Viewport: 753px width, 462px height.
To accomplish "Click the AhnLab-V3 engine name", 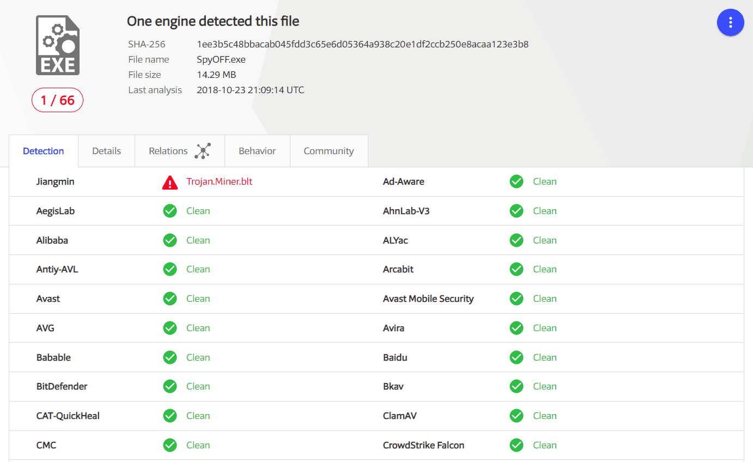I will 406,211.
